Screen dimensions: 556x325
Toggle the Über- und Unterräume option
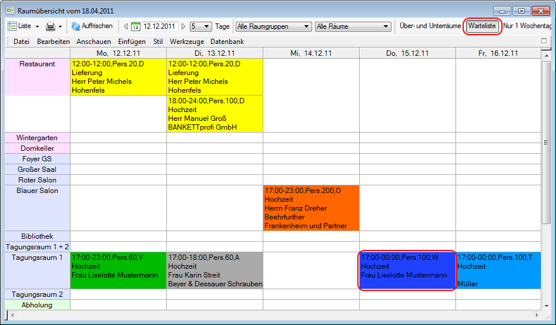tap(430, 26)
